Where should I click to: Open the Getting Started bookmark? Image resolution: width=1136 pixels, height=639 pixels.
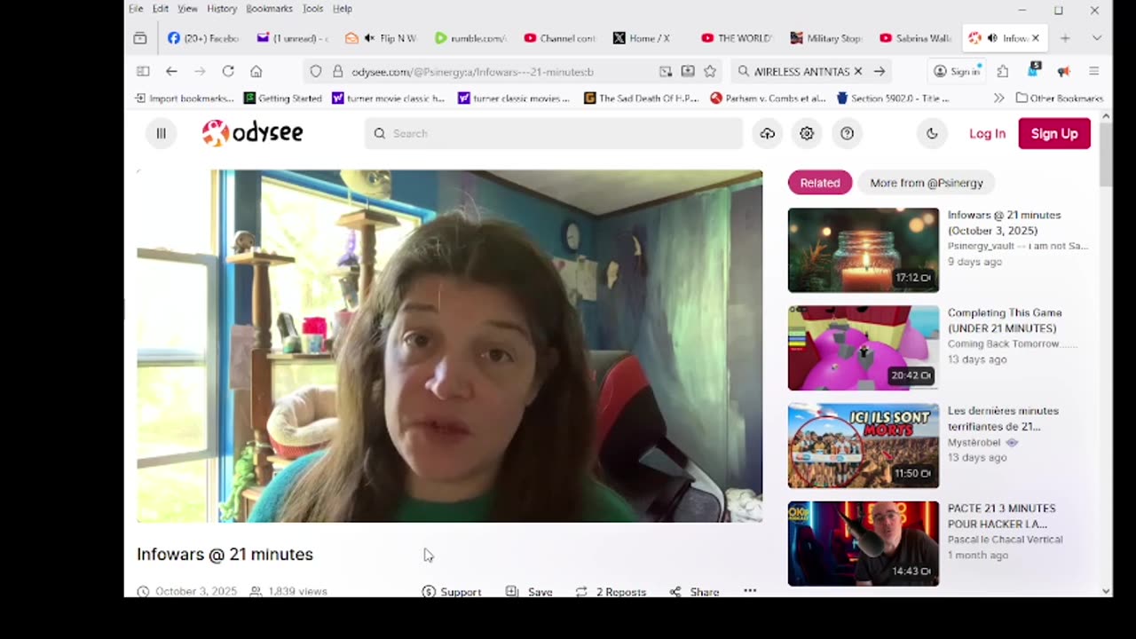(x=282, y=98)
